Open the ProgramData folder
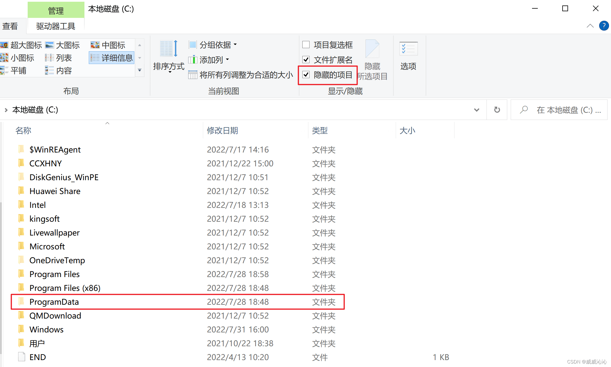The width and height of the screenshot is (611, 367). click(54, 302)
